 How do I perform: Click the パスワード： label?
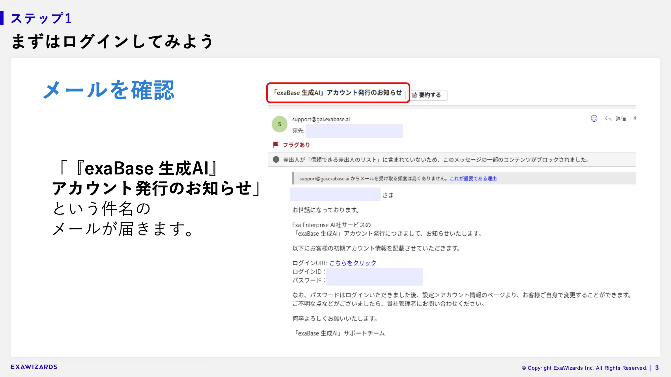[309, 280]
